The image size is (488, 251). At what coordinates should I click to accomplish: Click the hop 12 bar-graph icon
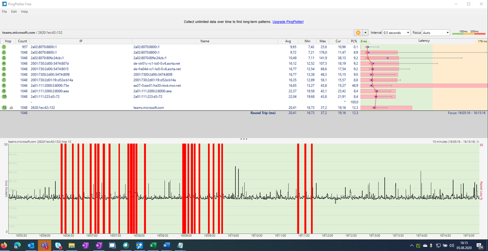[11, 108]
